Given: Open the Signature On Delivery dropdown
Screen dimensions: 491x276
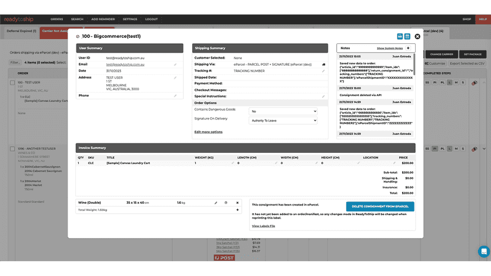Looking at the screenshot, I should [x=283, y=120].
